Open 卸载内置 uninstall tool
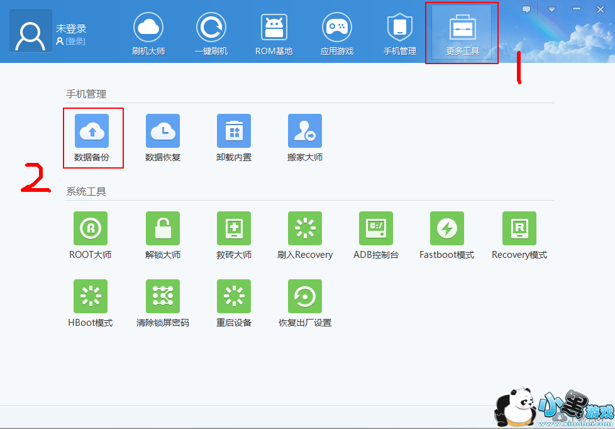Viewport: 615px width, 429px height. [x=234, y=138]
